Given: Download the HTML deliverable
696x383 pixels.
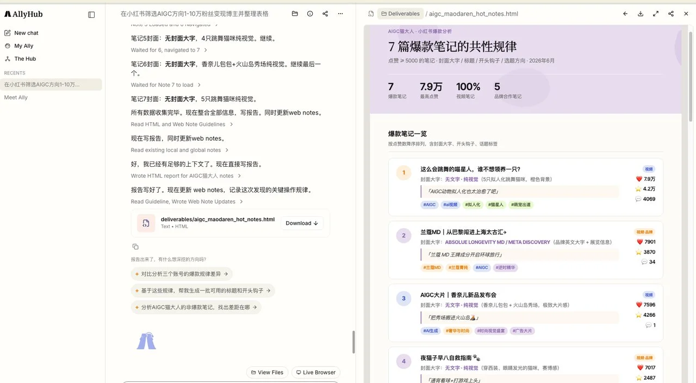Looking at the screenshot, I should tap(302, 223).
